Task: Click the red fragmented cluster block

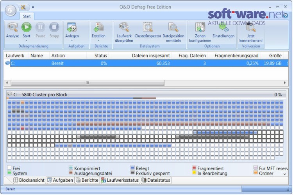Action: 22,128
